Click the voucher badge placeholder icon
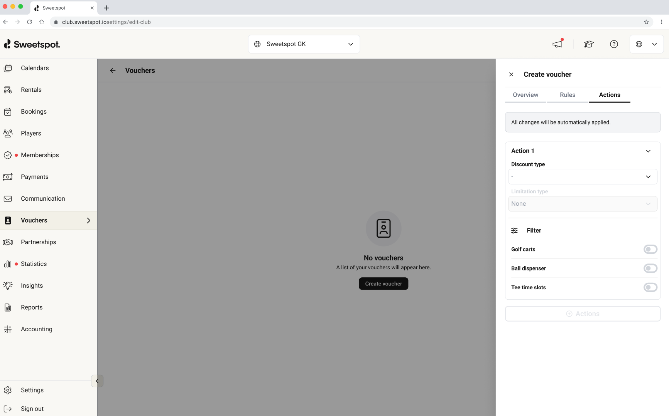Screen dimensions: 669x416 (x=383, y=228)
